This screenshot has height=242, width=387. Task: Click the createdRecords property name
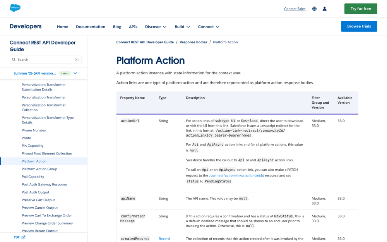point(135,239)
